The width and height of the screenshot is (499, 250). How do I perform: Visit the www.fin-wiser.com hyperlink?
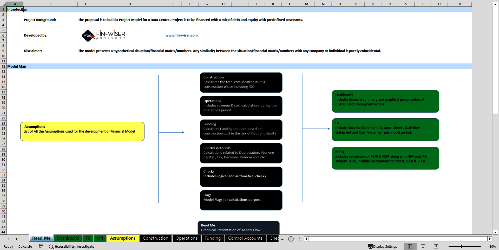181,35
